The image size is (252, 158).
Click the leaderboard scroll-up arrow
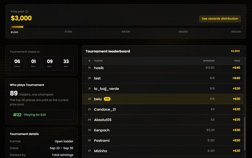tap(245, 59)
